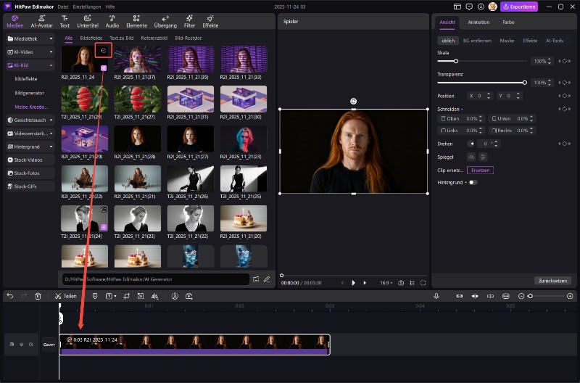
Task: Click the Zurücksetzen reset button
Action: point(552,280)
